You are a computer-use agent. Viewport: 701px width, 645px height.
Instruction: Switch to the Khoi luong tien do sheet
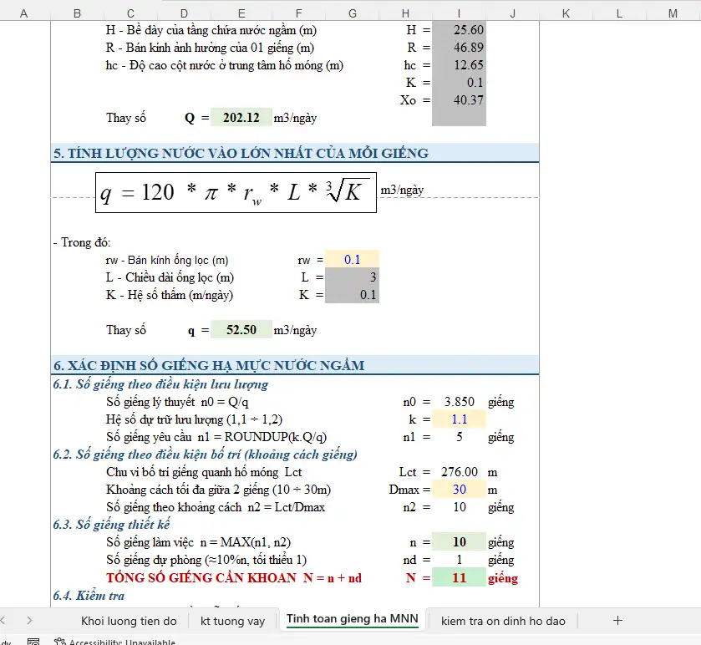point(129,621)
